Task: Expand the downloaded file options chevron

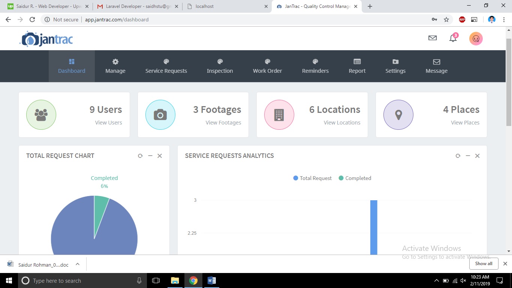Action: [x=78, y=264]
